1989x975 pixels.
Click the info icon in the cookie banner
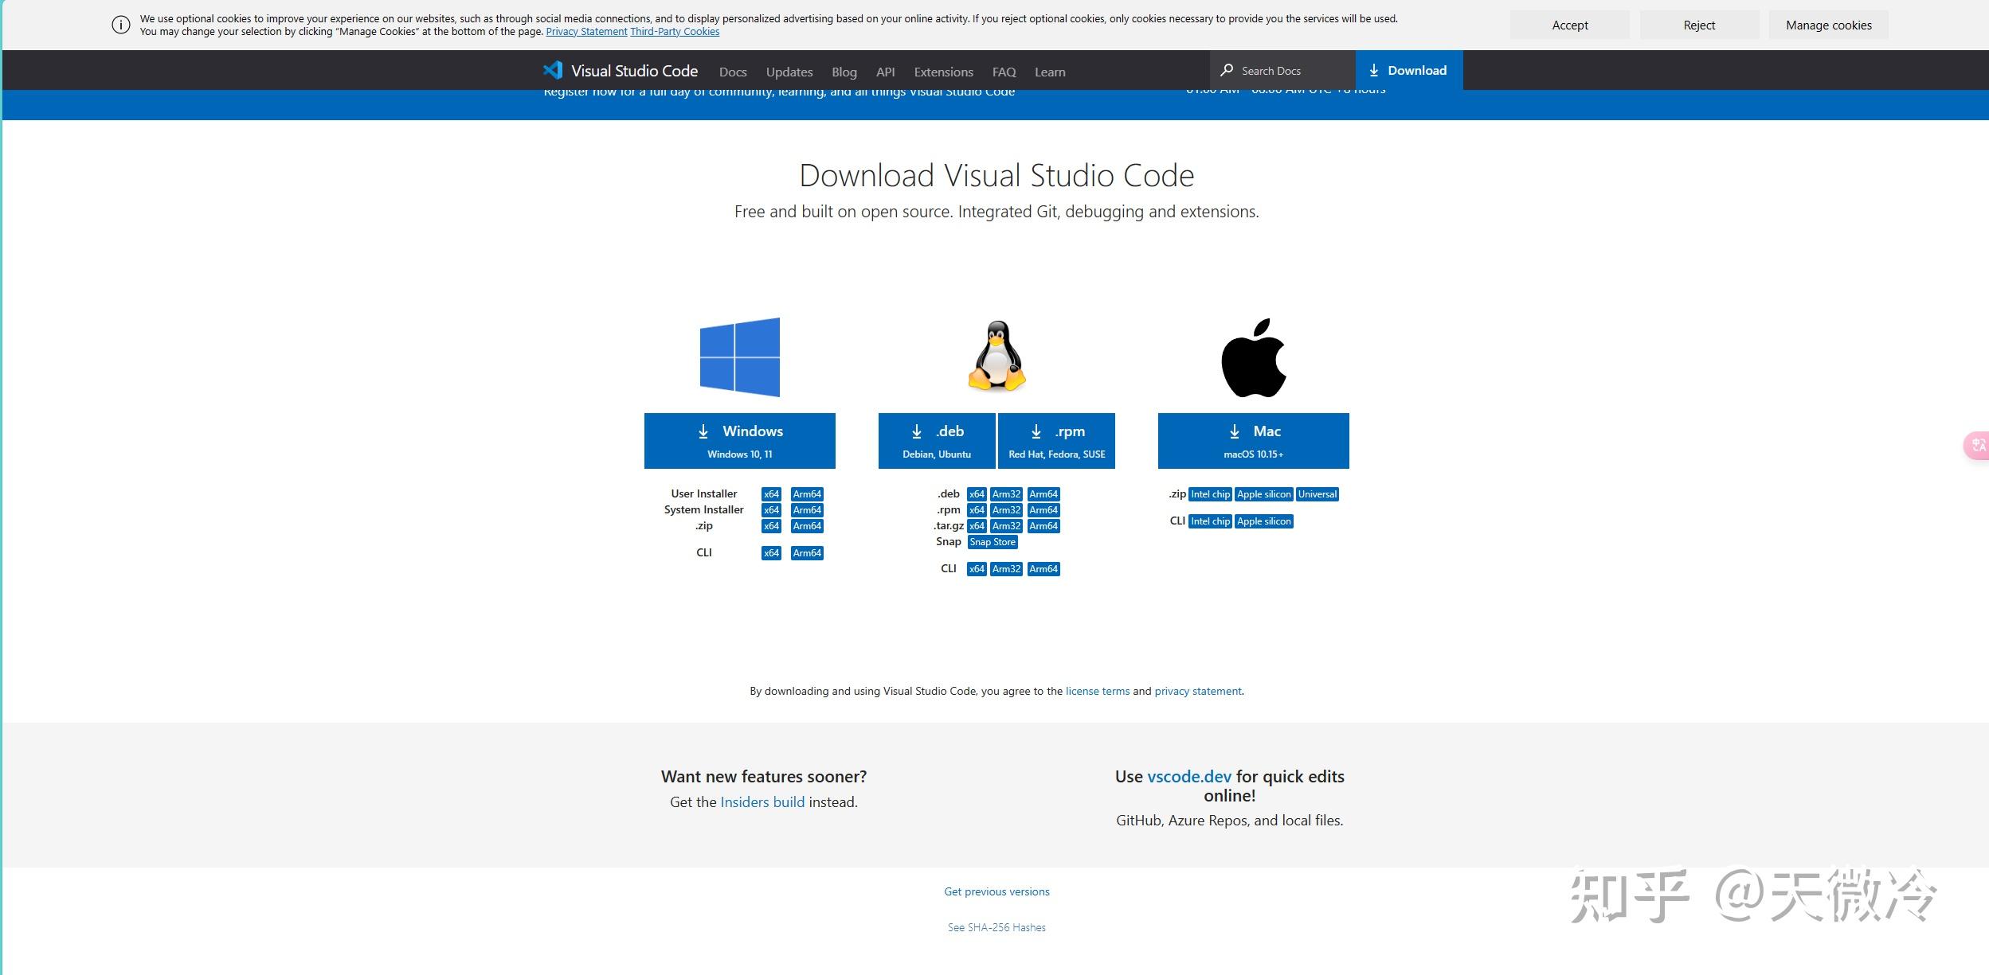click(x=120, y=24)
